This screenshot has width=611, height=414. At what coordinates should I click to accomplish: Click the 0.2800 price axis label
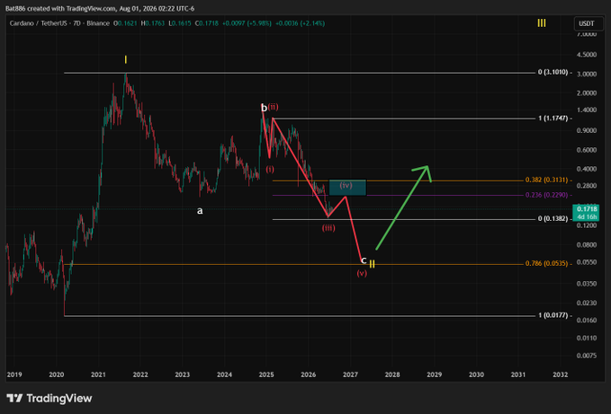pyautogui.click(x=587, y=186)
